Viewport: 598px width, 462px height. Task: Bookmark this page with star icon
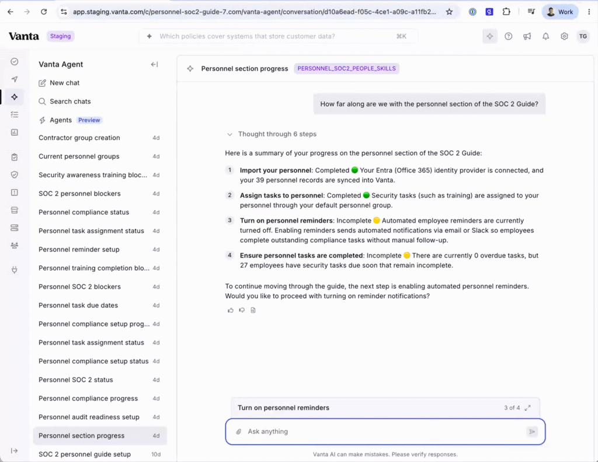click(x=449, y=12)
